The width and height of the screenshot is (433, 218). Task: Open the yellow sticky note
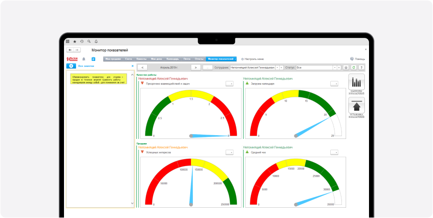(x=99, y=79)
